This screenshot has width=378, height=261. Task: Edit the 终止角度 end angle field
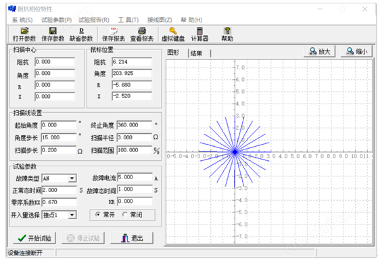[x=135, y=125]
